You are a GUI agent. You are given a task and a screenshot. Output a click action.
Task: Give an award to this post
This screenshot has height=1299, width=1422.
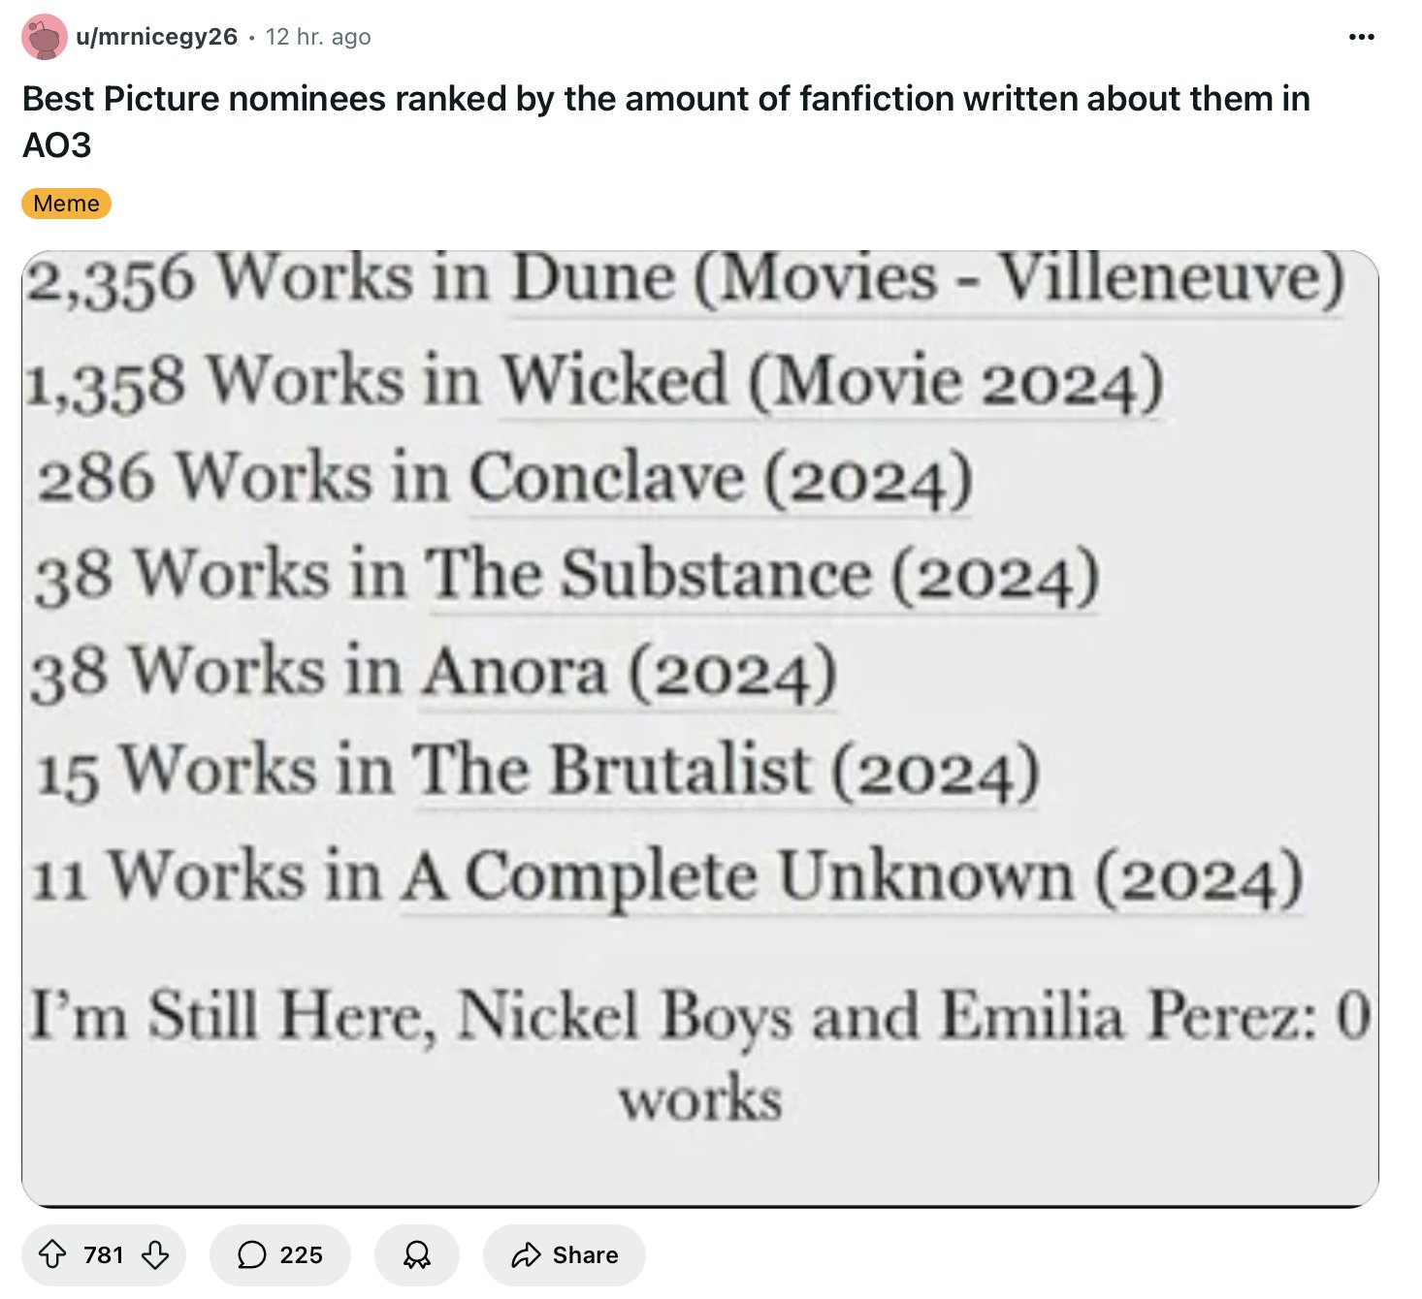(417, 1255)
